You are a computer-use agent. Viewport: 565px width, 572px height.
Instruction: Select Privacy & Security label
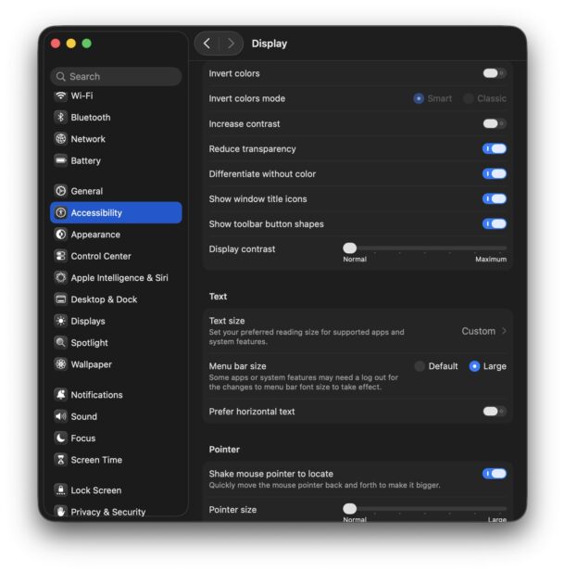[107, 512]
